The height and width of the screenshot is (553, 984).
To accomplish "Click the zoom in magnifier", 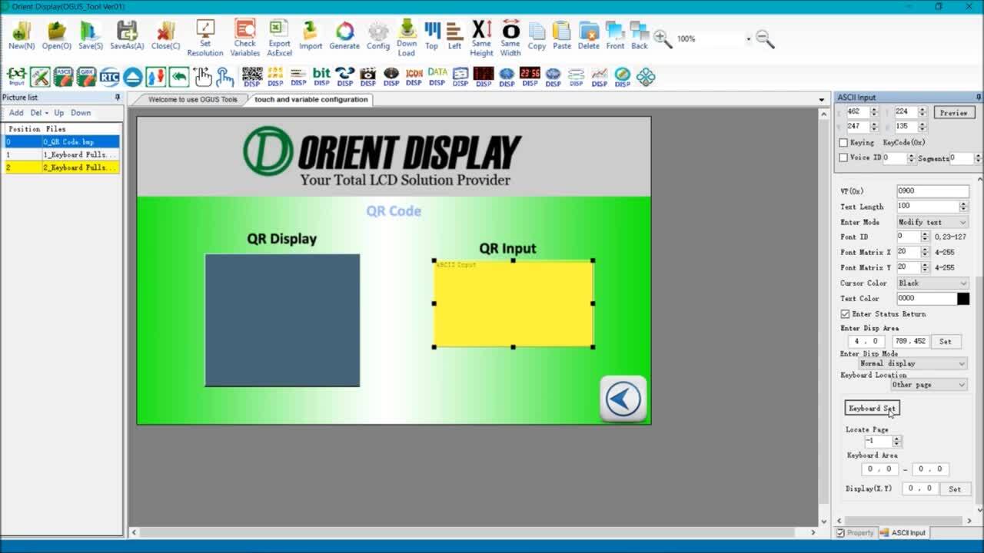I will (663, 38).
